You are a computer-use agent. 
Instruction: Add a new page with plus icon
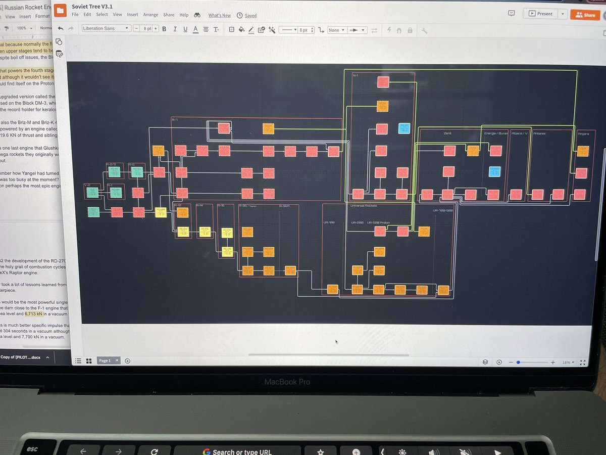127,361
